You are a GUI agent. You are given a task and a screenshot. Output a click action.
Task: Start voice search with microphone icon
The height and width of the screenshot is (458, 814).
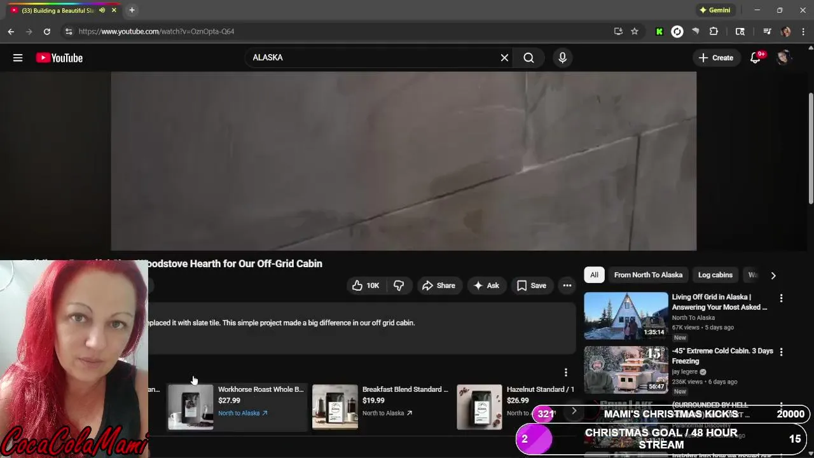coord(562,58)
